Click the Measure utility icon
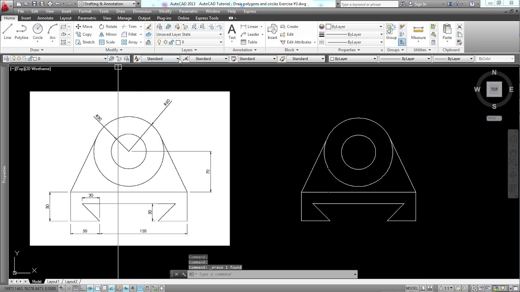 418,32
